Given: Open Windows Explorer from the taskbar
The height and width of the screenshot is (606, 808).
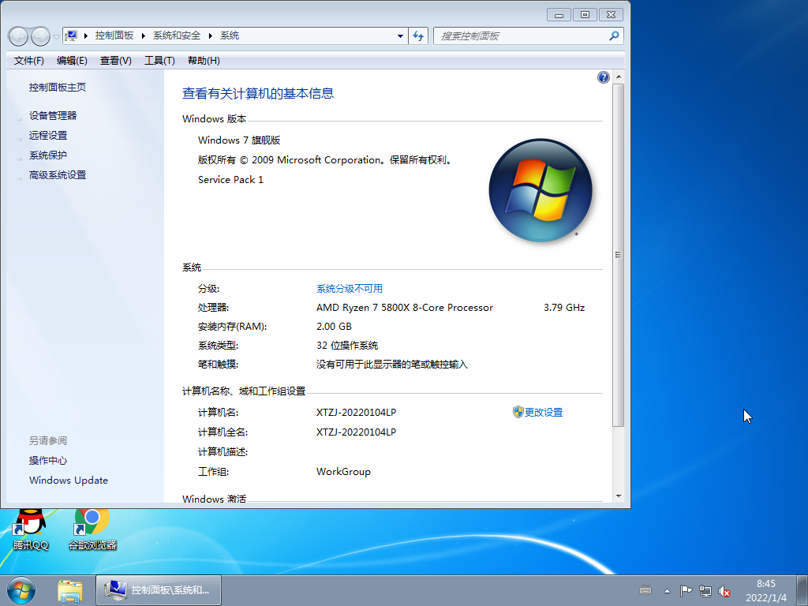Looking at the screenshot, I should coord(69,589).
